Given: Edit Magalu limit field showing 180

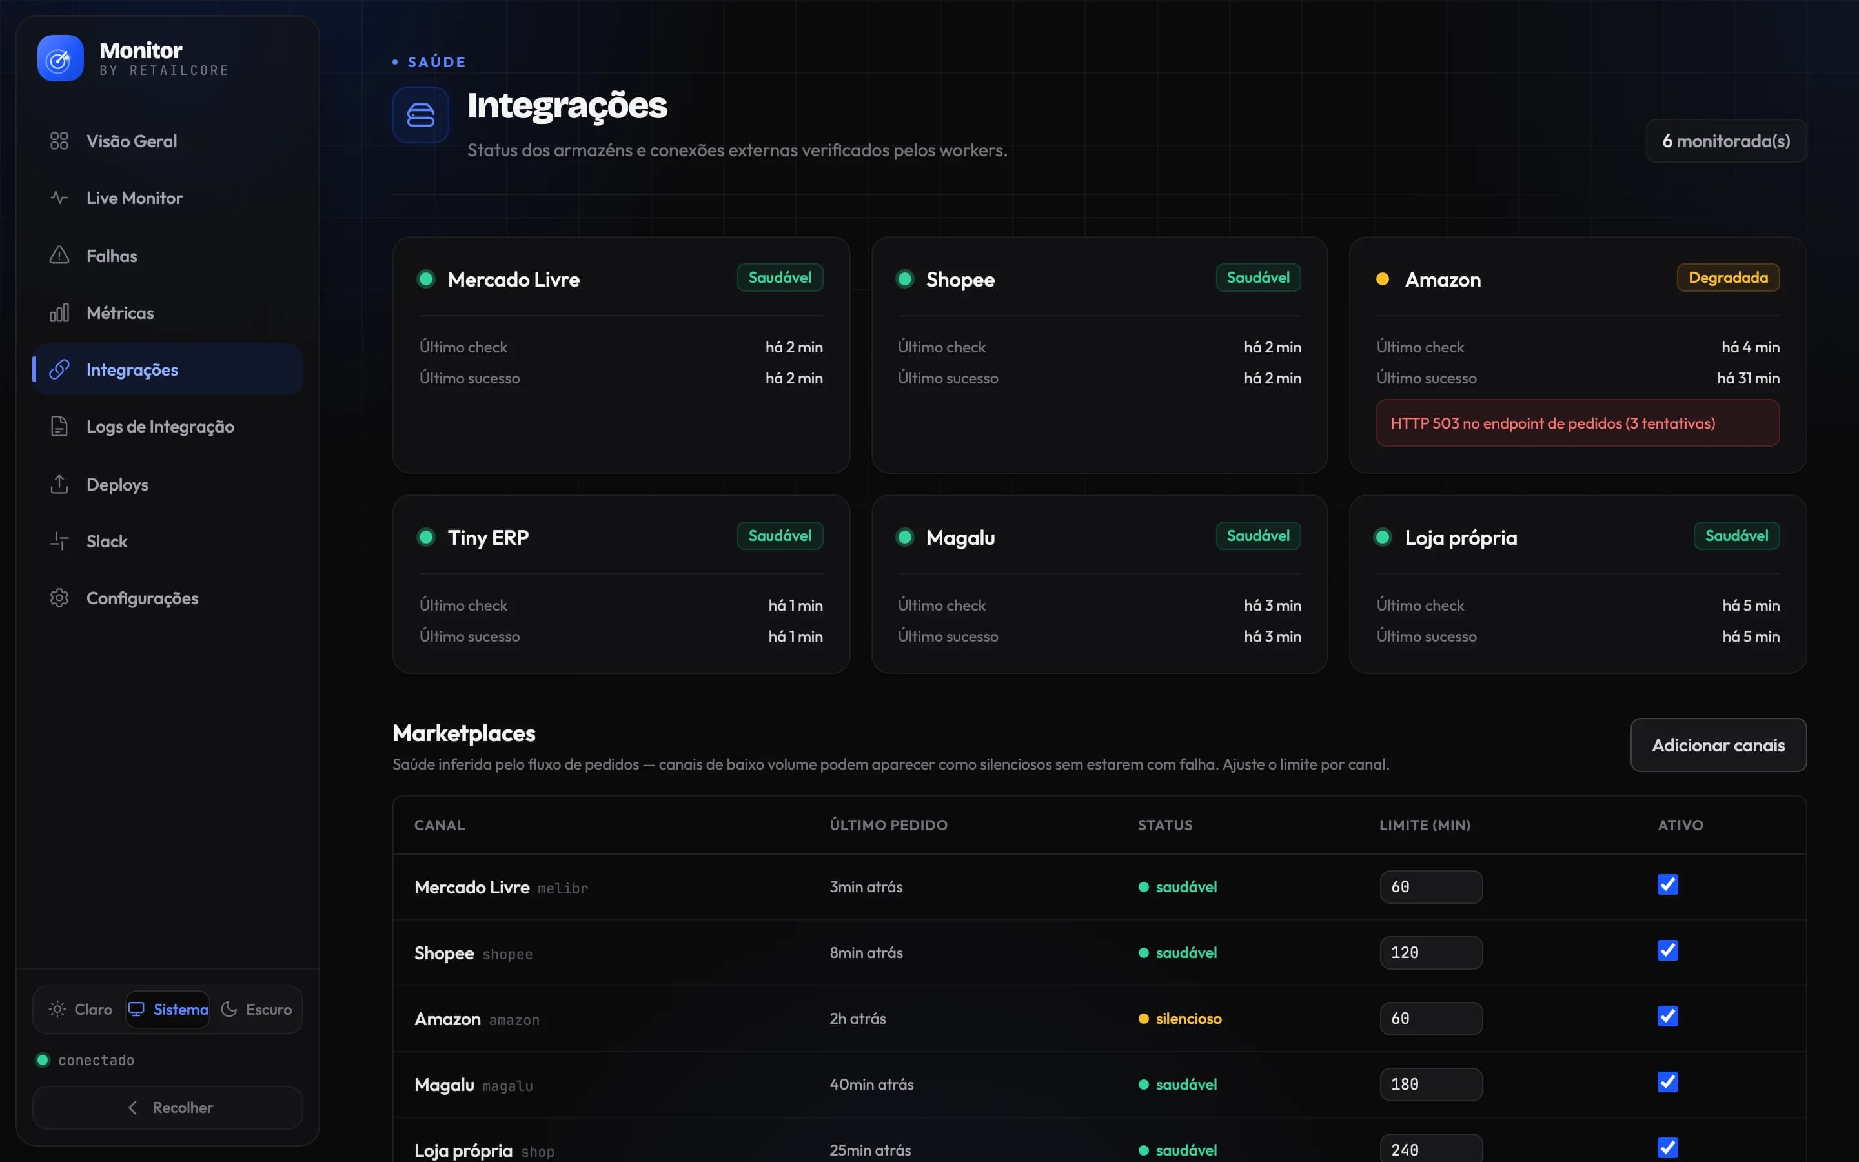Looking at the screenshot, I should (x=1431, y=1085).
